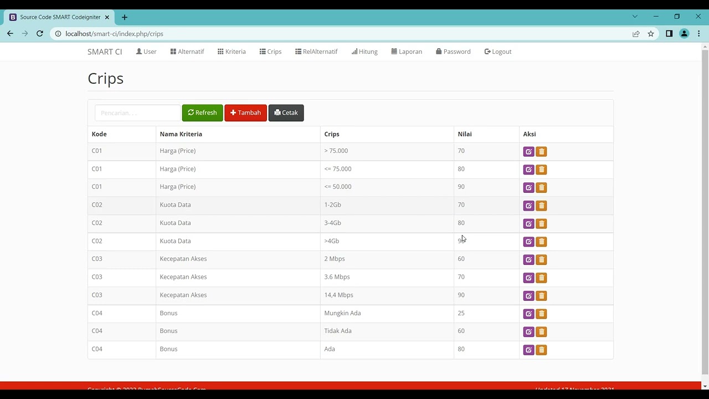This screenshot has width=709, height=399.
Task: Close the Source Code SMART tab
Action: pos(107,17)
